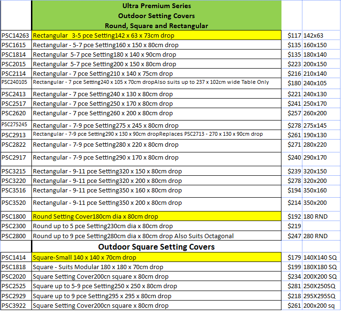Image resolution: width=341 pixels, height=312 pixels.
Task: Click the $192 price cell
Action: point(292,216)
